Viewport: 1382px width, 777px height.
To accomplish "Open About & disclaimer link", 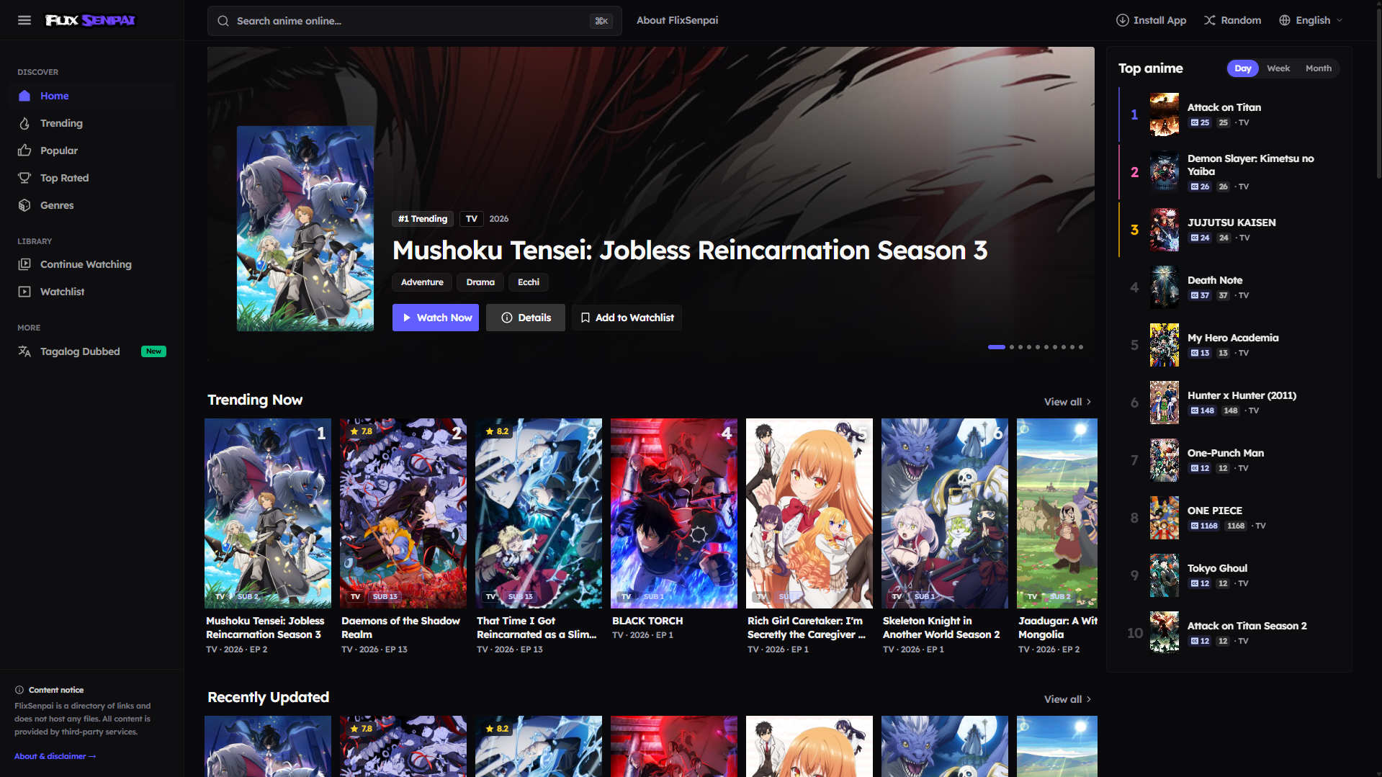I will (55, 756).
